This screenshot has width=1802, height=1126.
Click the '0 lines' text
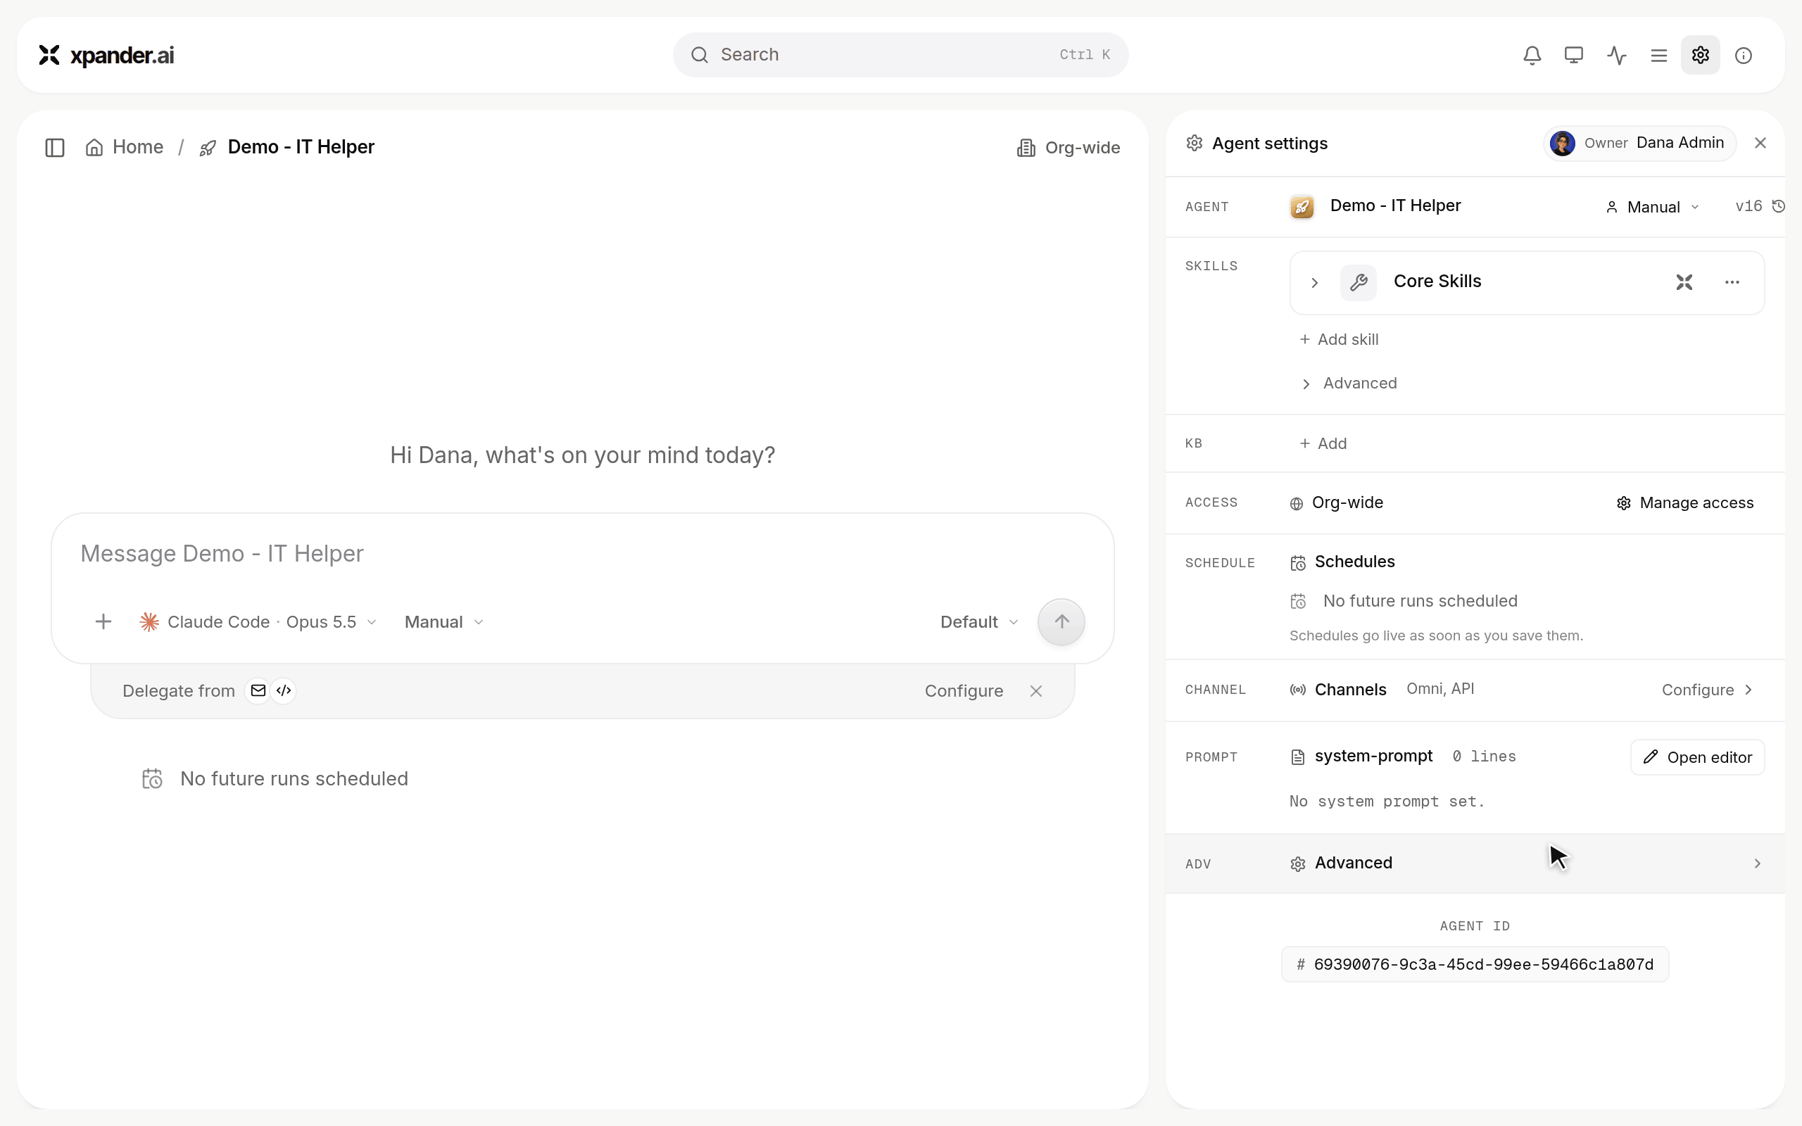click(x=1484, y=757)
